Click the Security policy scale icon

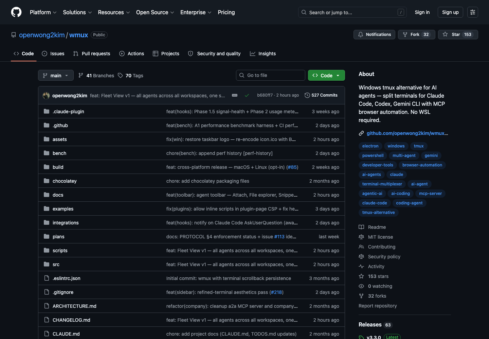[361, 257]
